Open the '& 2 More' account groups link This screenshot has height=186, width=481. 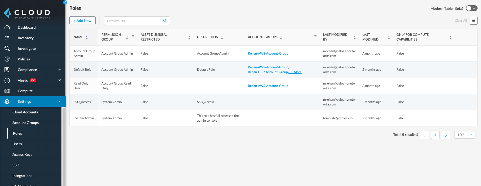click(x=295, y=72)
